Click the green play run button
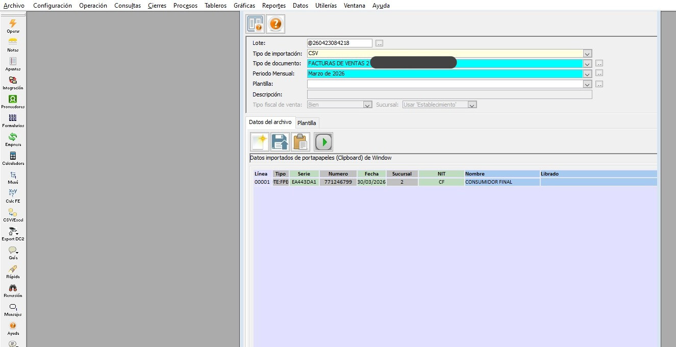 pos(323,141)
